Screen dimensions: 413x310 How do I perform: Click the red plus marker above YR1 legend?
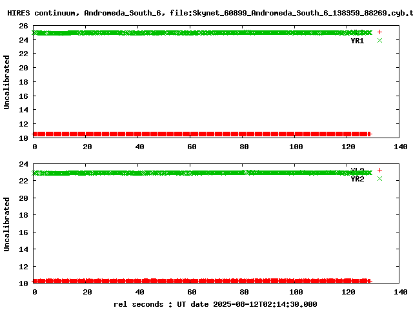(379, 32)
